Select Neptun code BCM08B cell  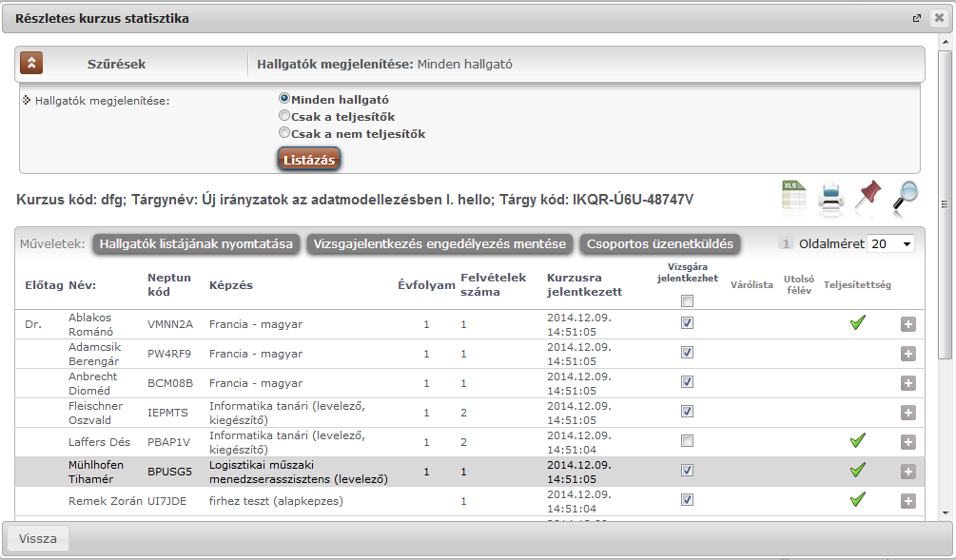[170, 383]
